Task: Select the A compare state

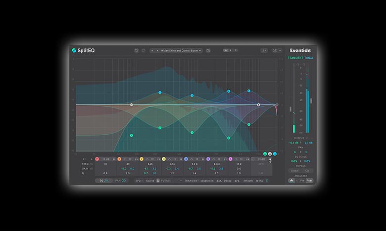Action: point(226,50)
